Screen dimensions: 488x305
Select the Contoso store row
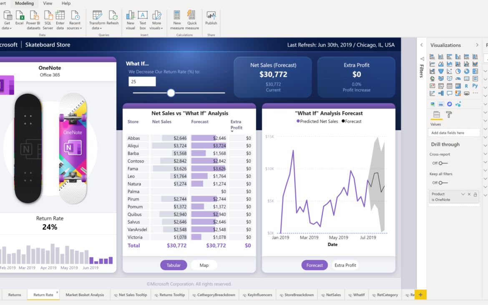point(189,161)
